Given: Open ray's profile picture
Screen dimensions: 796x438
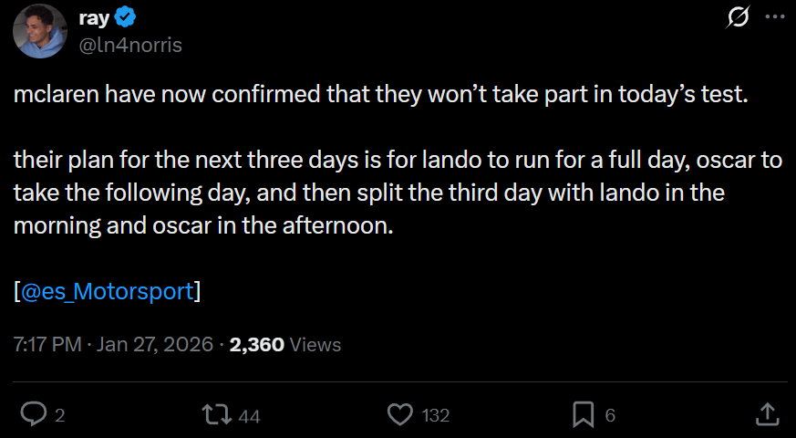Looking at the screenshot, I should click(39, 31).
